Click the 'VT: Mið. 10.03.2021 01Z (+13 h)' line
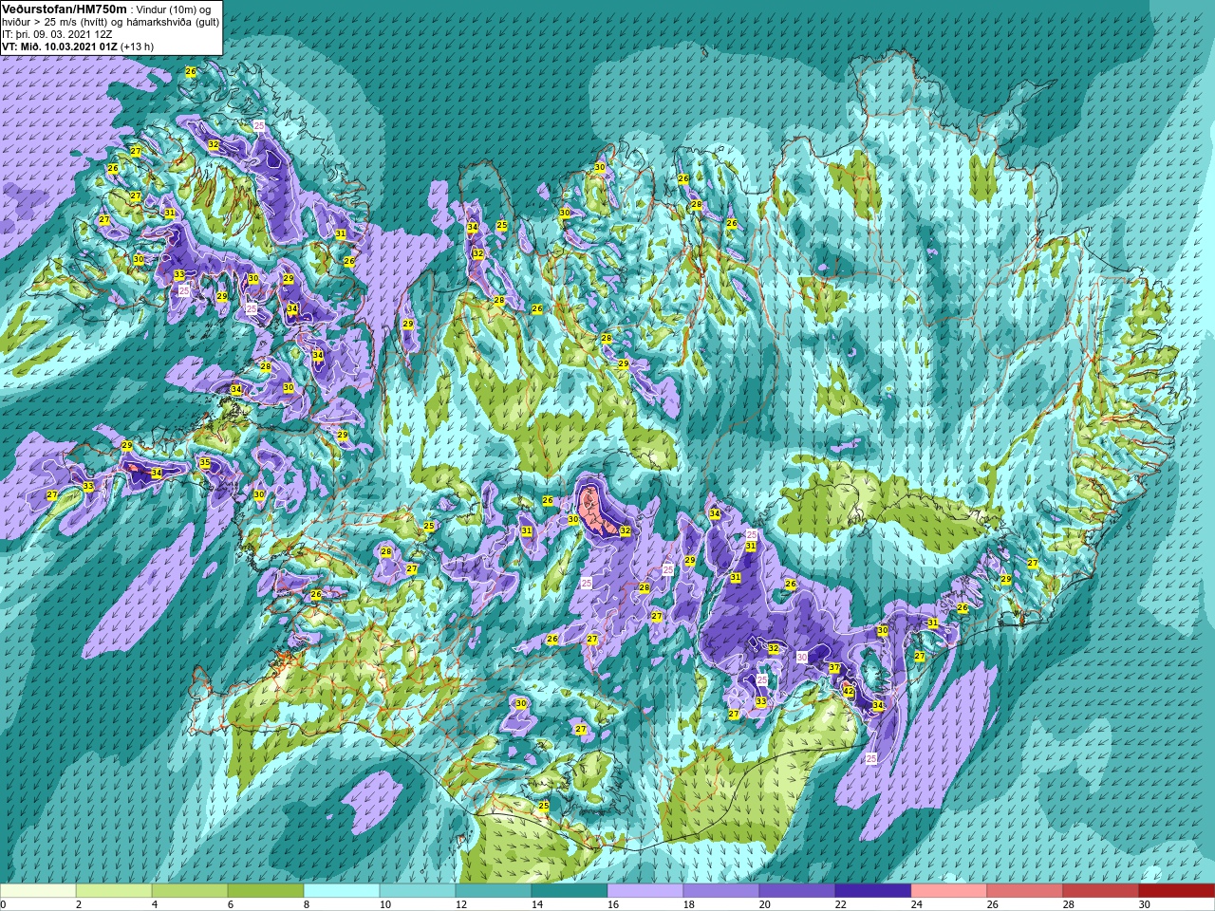Image resolution: width=1215 pixels, height=911 pixels. [x=78, y=46]
